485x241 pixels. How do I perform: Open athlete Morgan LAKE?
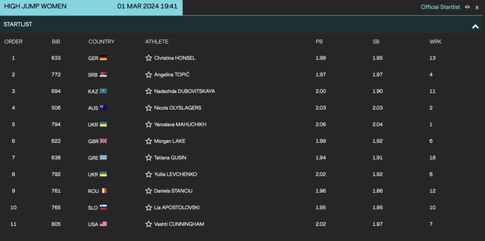[x=170, y=141]
